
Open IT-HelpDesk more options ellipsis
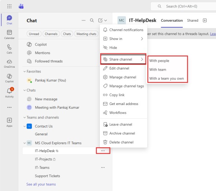[103, 151]
